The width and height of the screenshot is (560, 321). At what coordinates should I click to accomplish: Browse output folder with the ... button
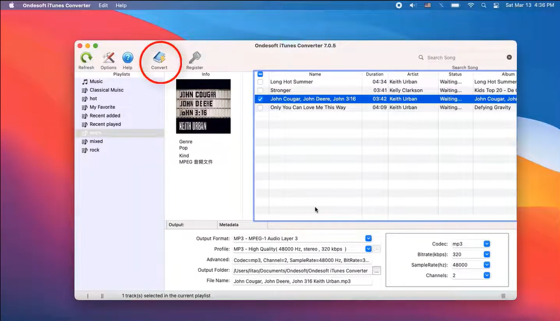pyautogui.click(x=377, y=271)
